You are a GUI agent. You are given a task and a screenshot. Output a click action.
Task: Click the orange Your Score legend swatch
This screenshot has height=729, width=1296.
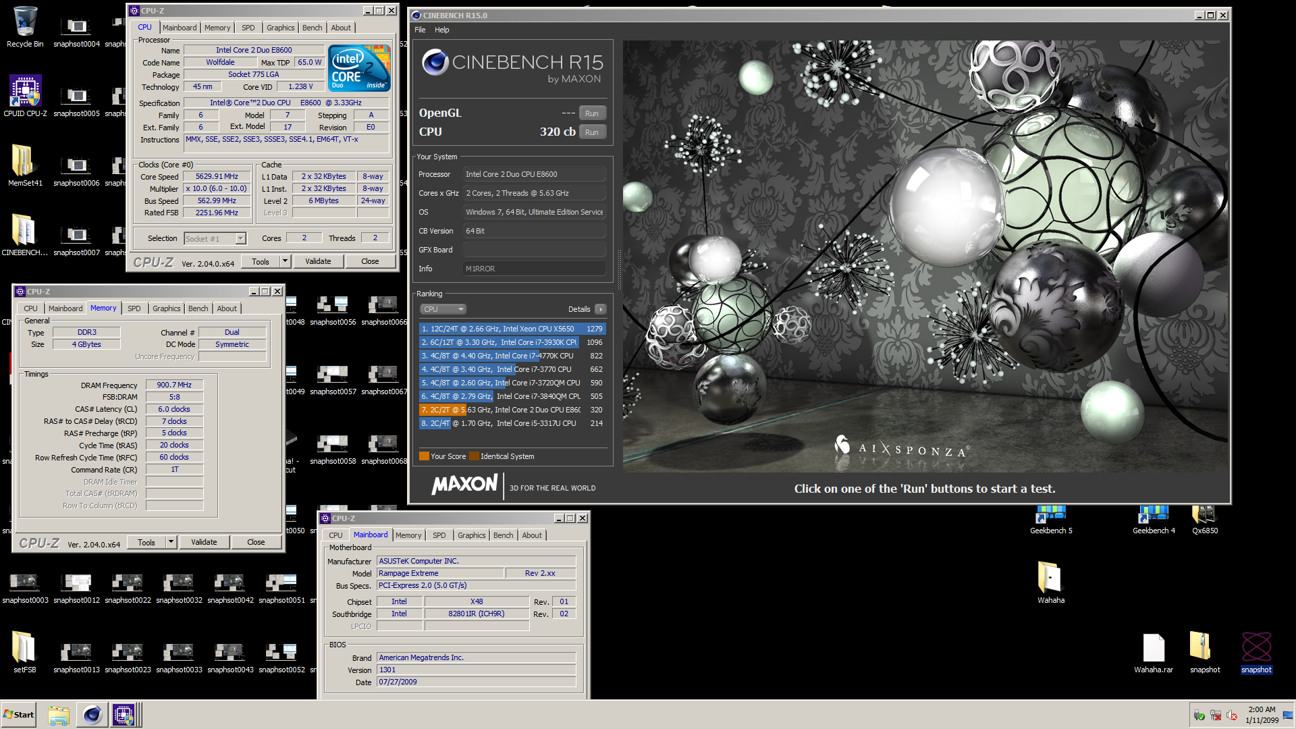(424, 456)
